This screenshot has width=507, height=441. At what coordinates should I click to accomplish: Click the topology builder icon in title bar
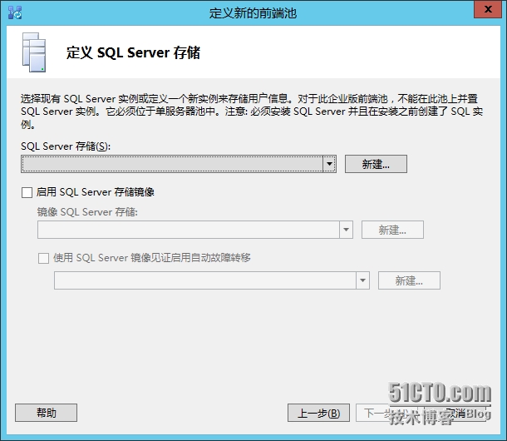tap(15, 12)
